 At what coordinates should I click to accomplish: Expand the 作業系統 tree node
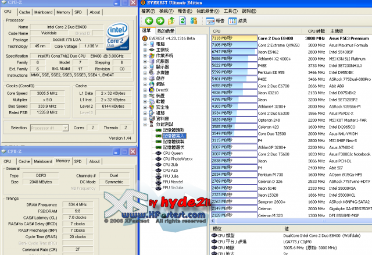tap(145, 56)
